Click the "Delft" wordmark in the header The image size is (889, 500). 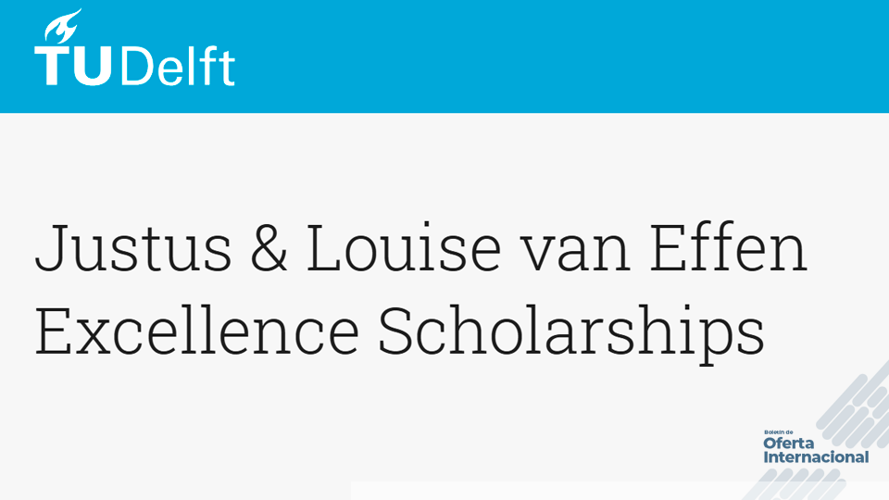(x=177, y=65)
